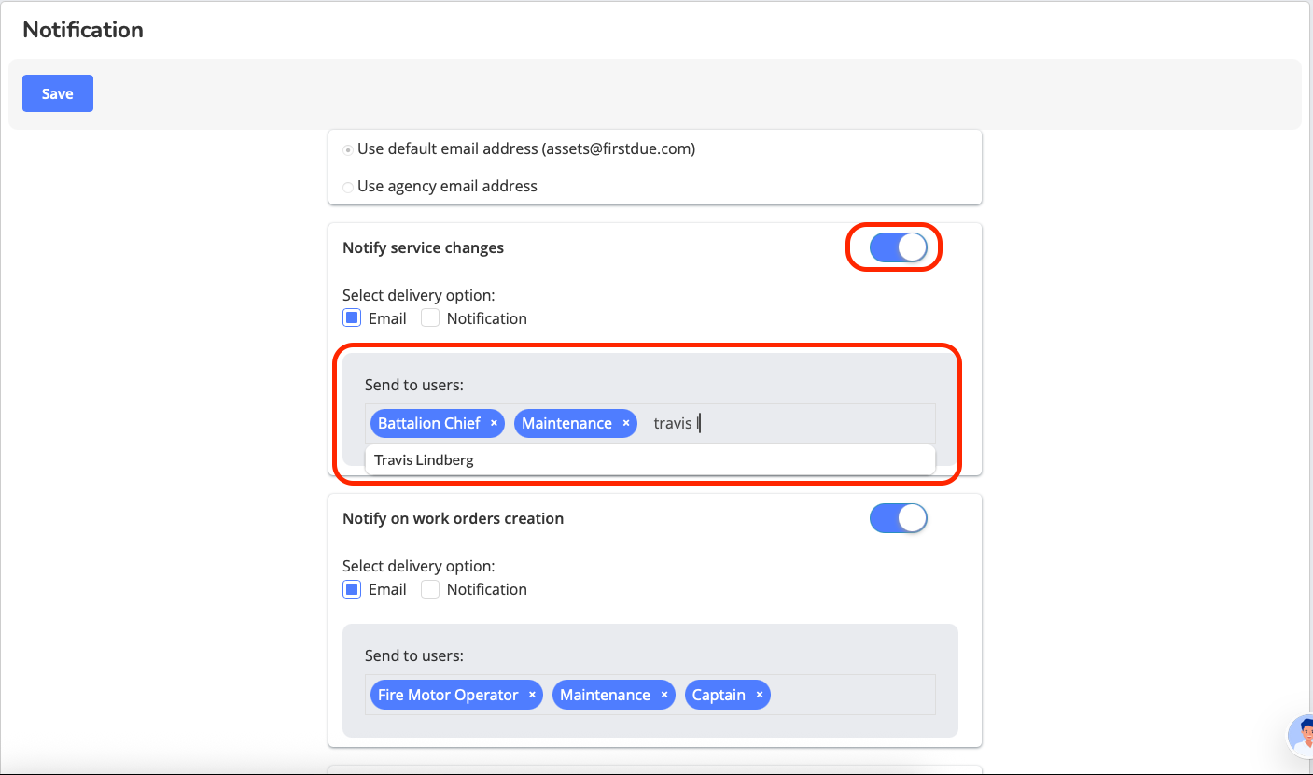Viewport: 1313px width, 775px height.
Task: Click the Battalion Chief tag label
Action: point(428,424)
